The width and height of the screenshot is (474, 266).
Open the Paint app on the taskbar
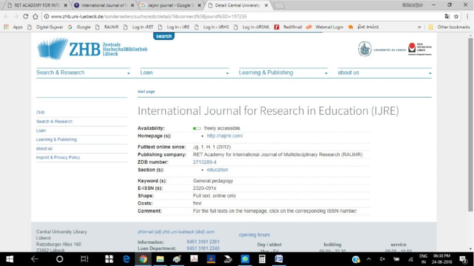pyautogui.click(x=177, y=259)
